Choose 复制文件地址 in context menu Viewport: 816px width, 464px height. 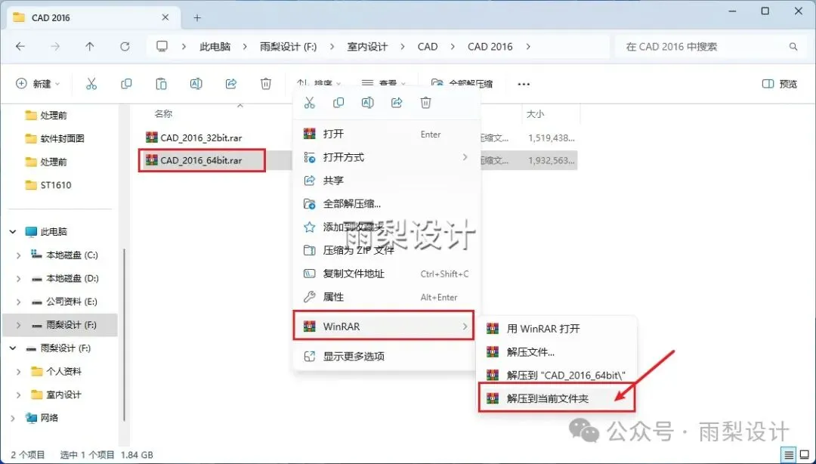click(385, 274)
